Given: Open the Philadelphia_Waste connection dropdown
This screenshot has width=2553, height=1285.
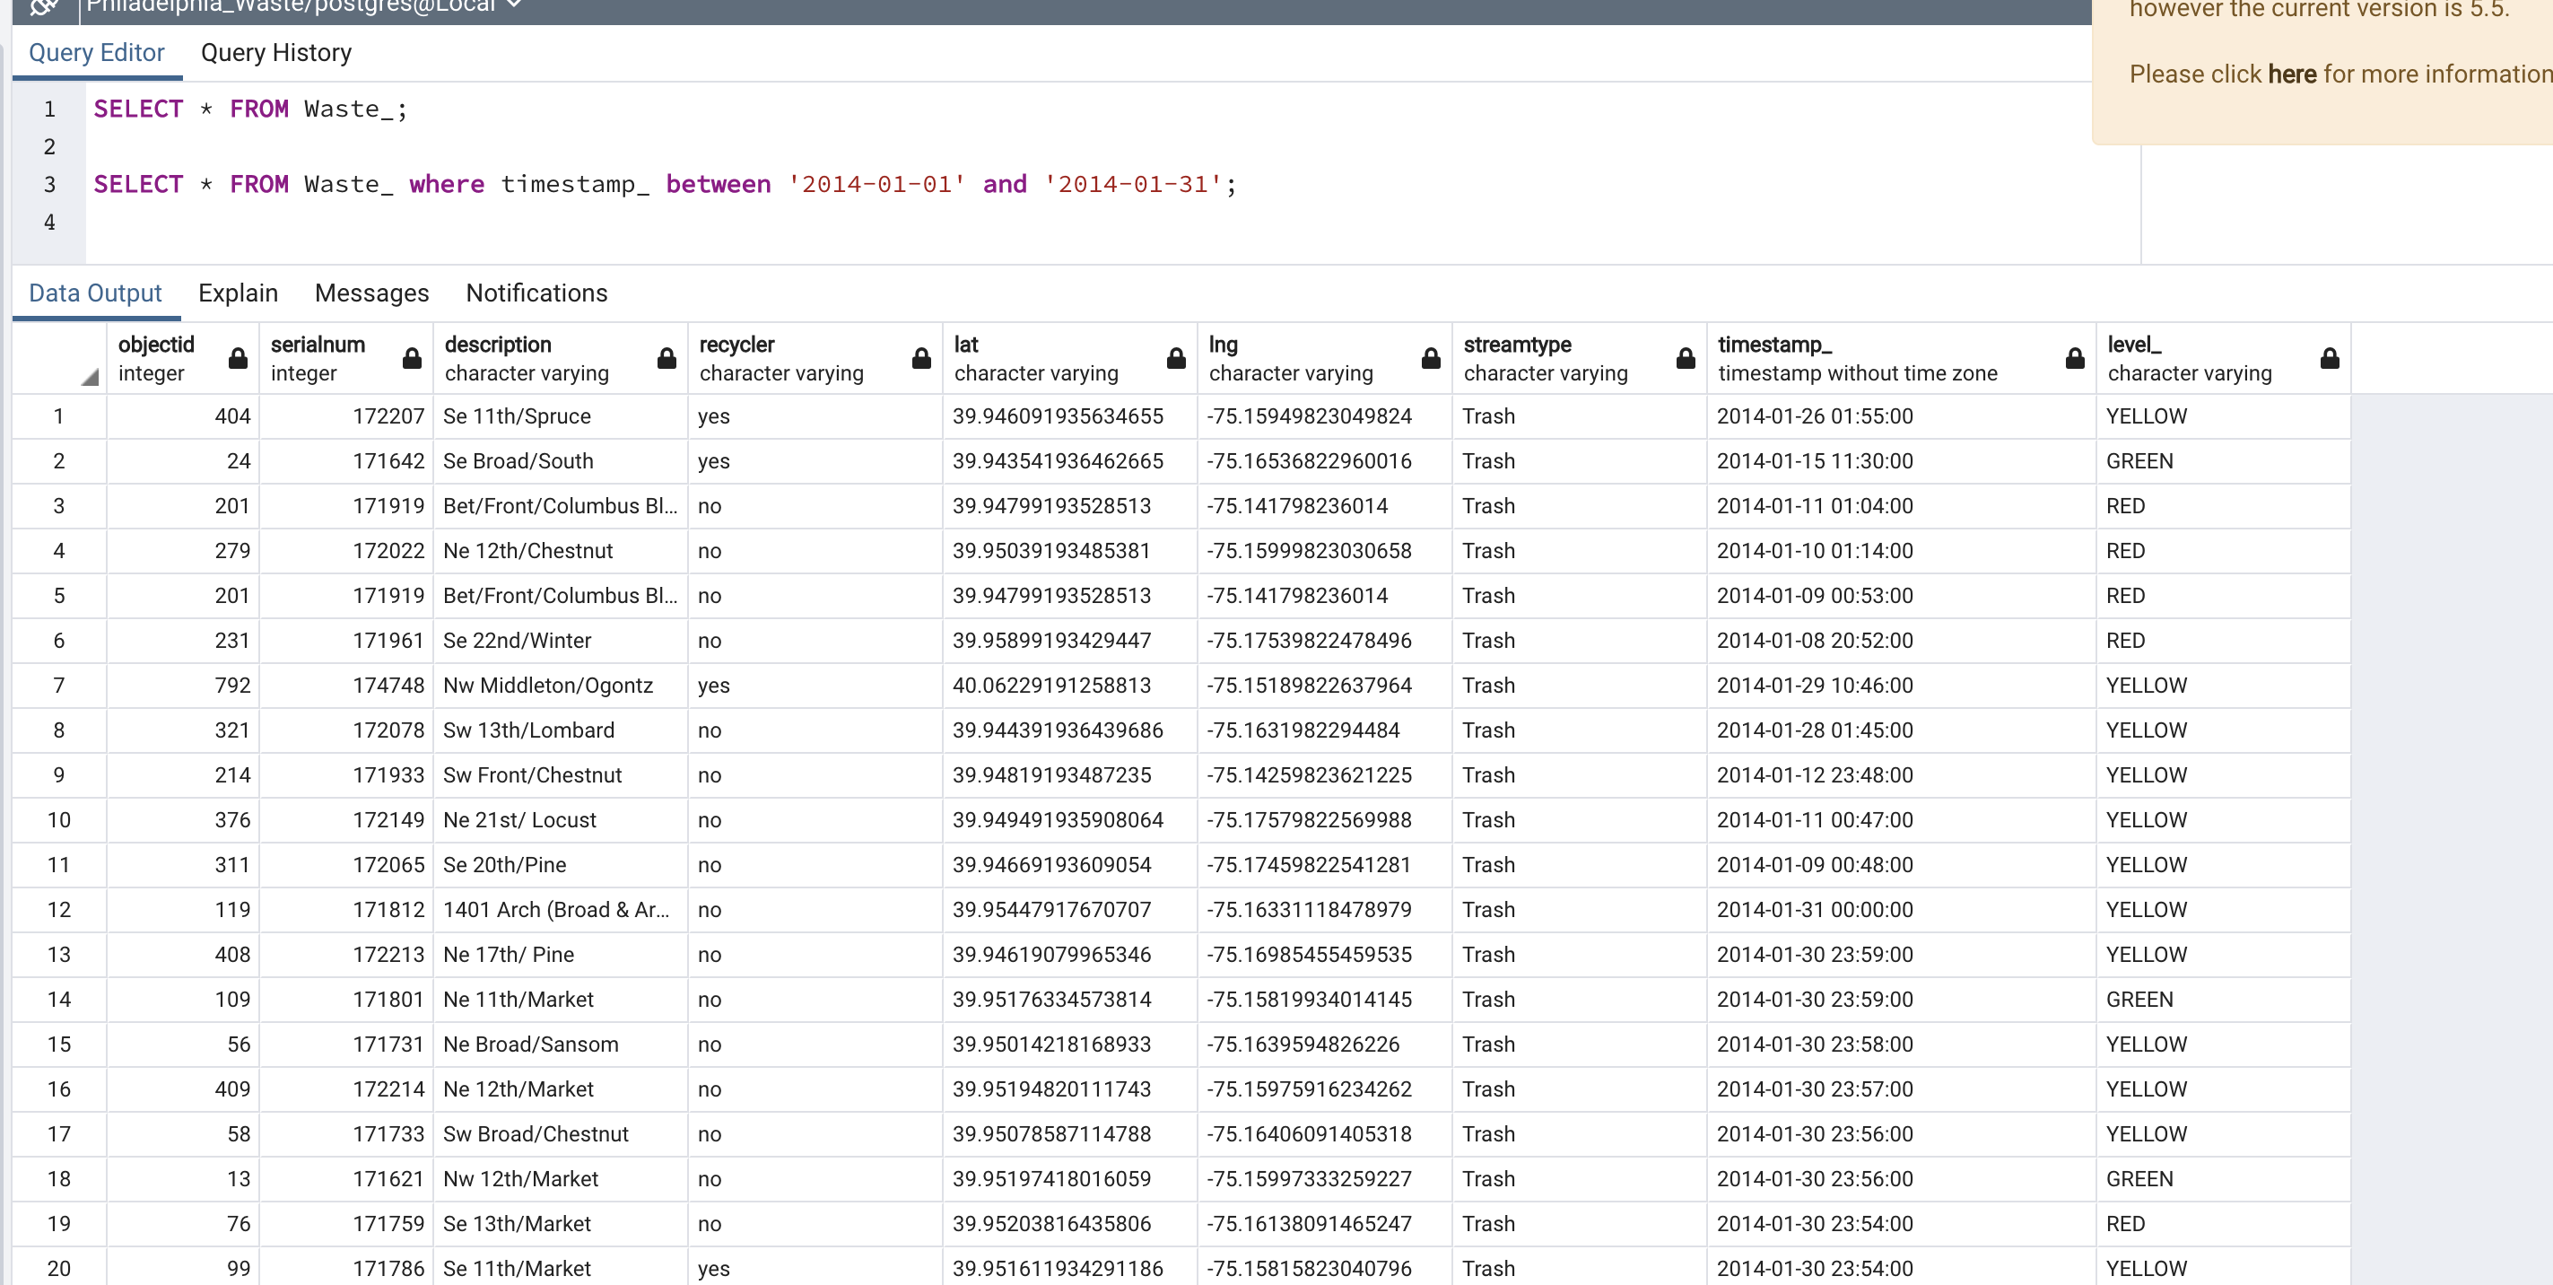Looking at the screenshot, I should 513,5.
